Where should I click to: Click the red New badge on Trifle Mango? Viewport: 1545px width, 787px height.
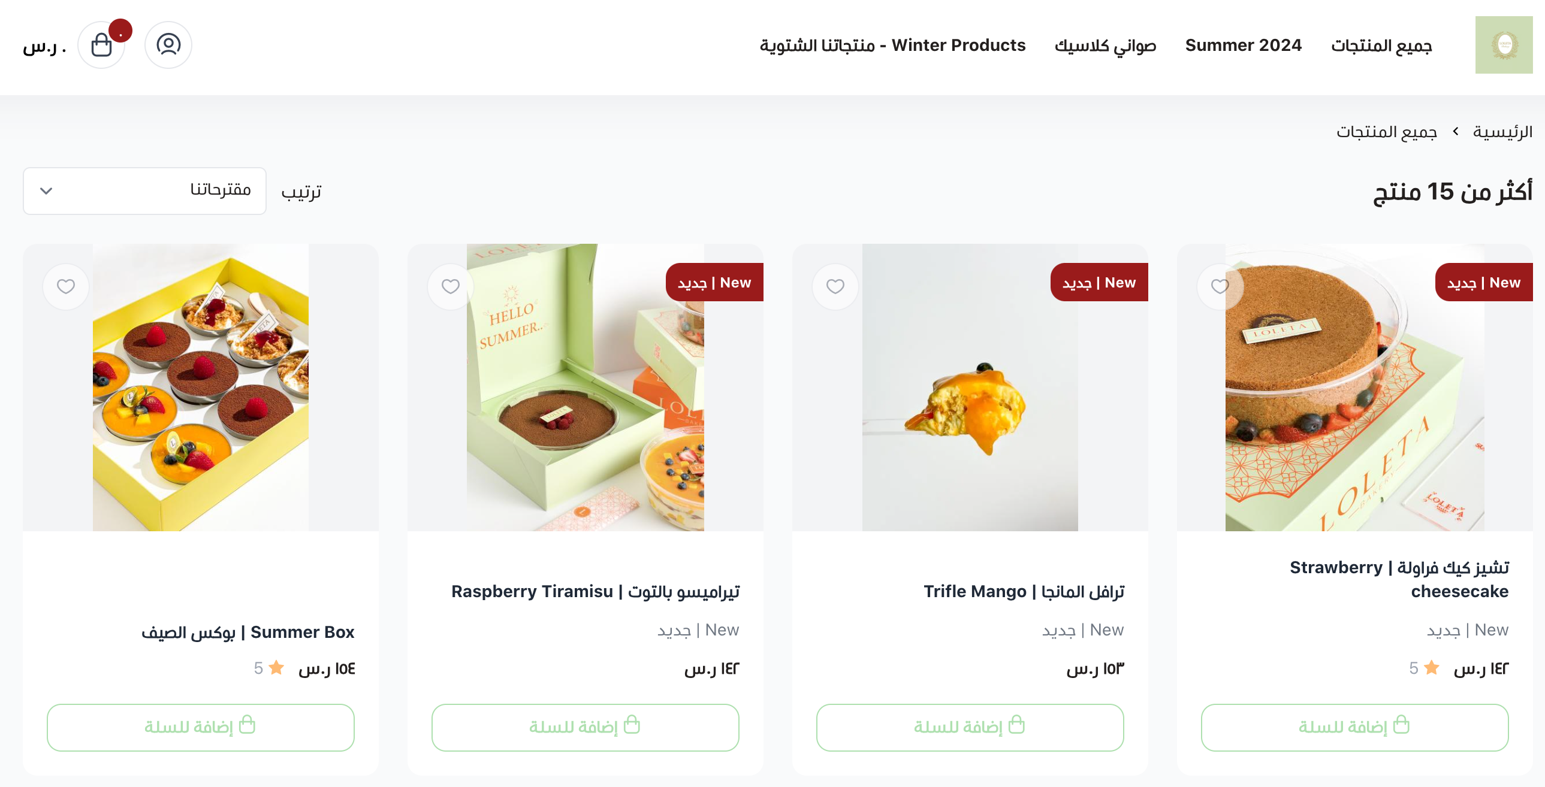[1099, 282]
